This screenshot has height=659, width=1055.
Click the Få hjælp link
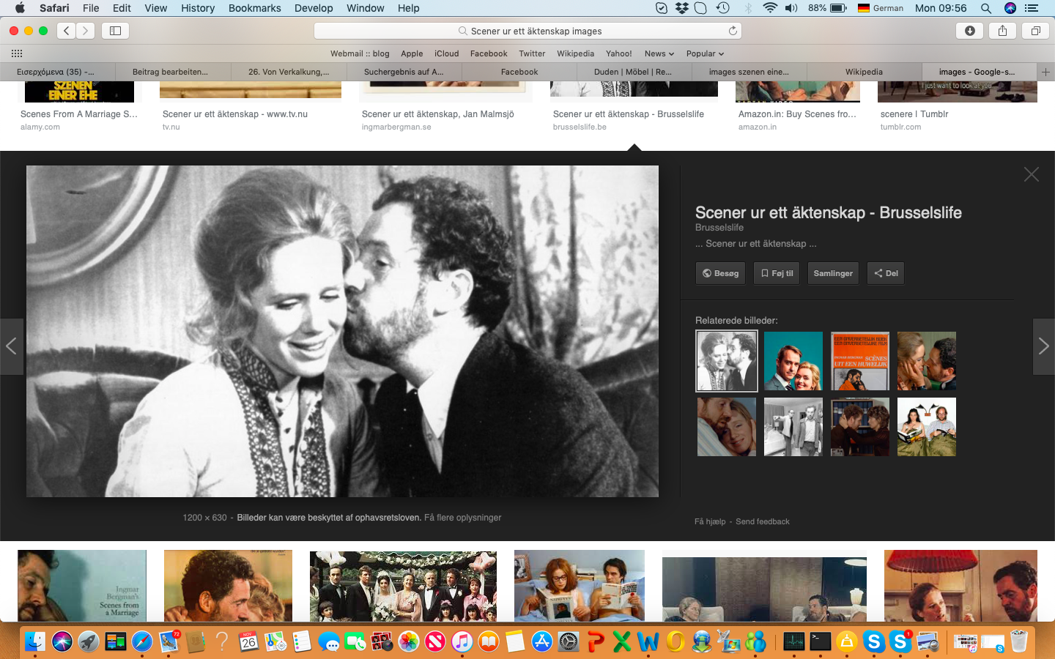(710, 521)
